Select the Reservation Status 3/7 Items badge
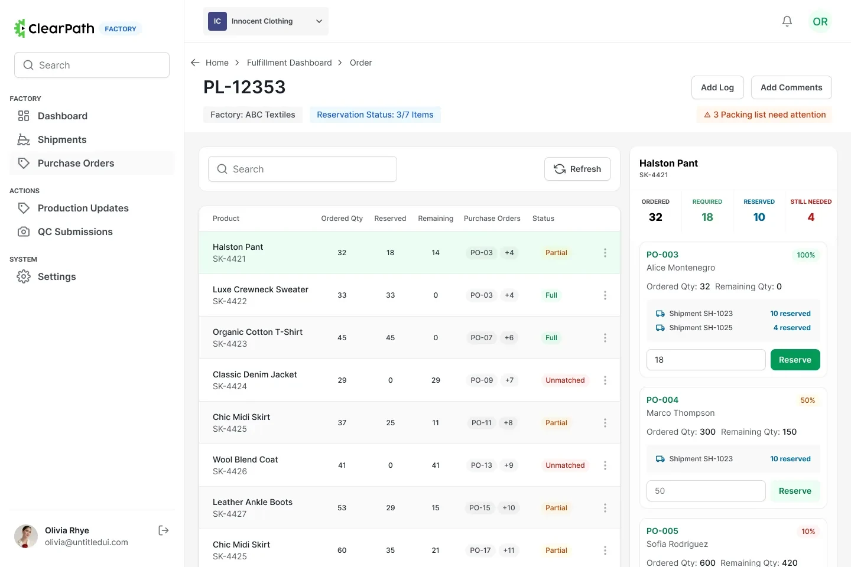The image size is (851, 567). pyautogui.click(x=375, y=115)
